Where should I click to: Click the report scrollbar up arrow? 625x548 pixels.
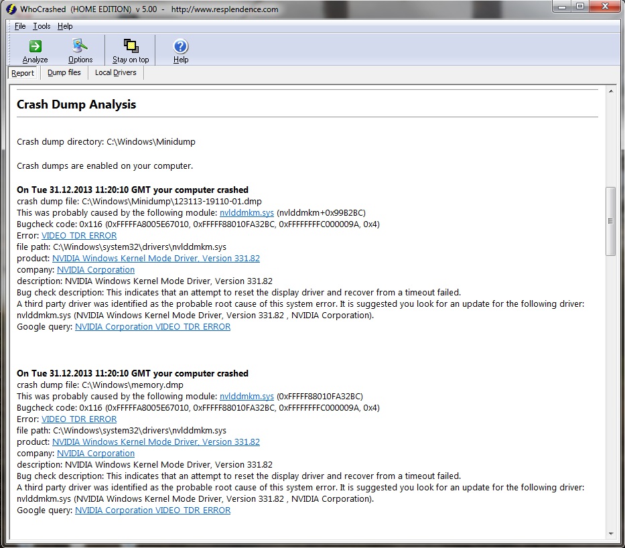[x=611, y=91]
